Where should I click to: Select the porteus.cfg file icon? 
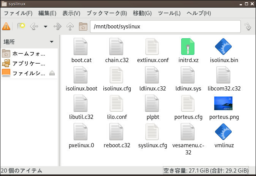point(188,103)
